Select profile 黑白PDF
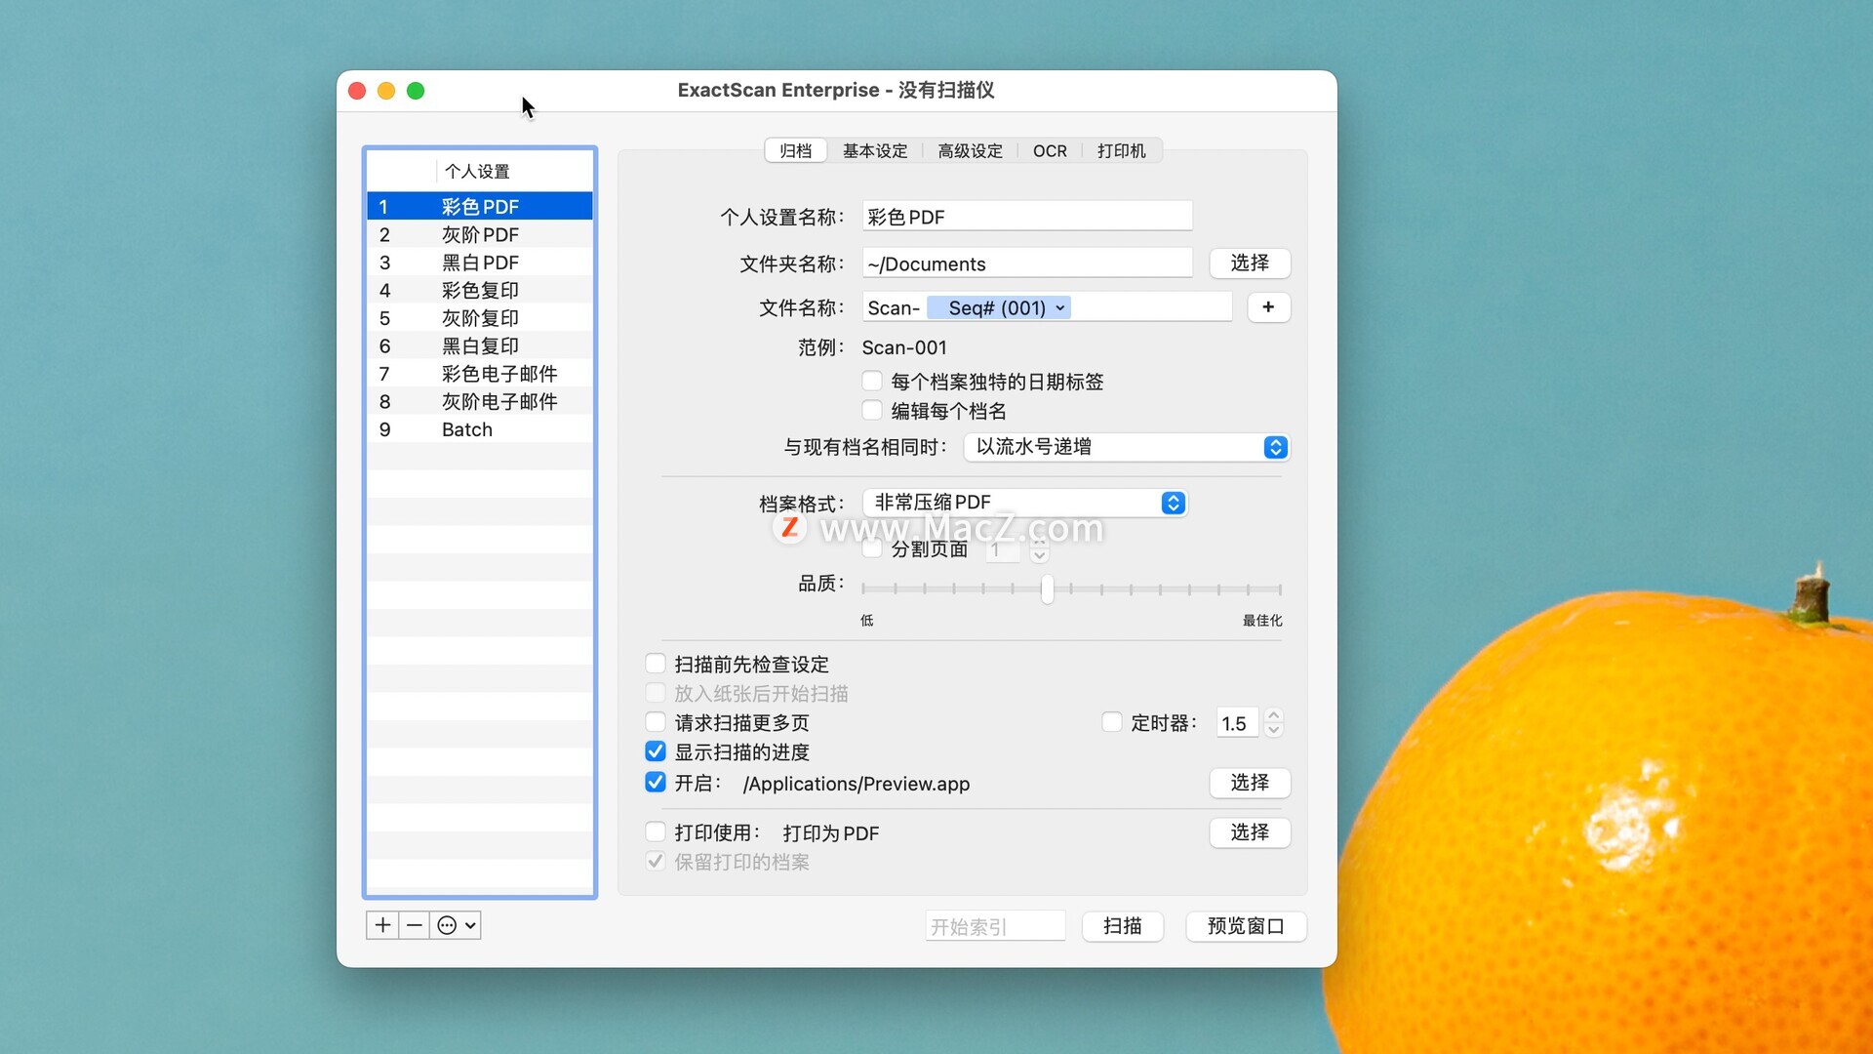 pyautogui.click(x=480, y=263)
